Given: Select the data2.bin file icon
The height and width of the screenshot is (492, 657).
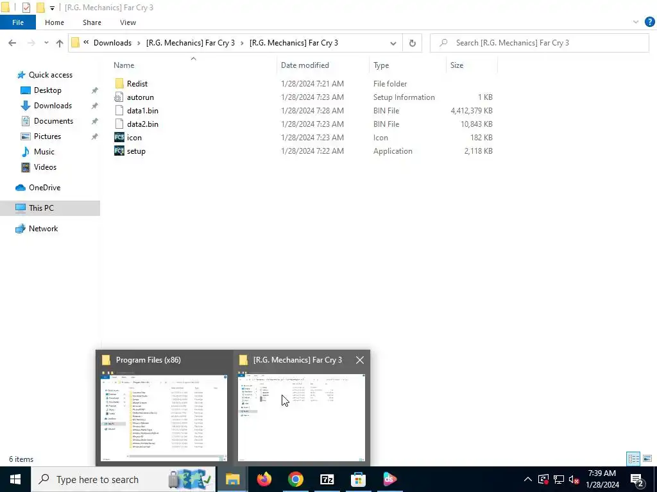Looking at the screenshot, I should [119, 124].
